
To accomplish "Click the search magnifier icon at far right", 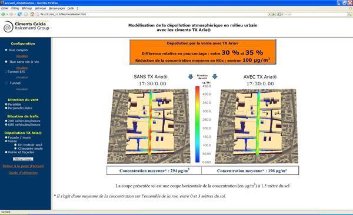I will click(x=350, y=14).
